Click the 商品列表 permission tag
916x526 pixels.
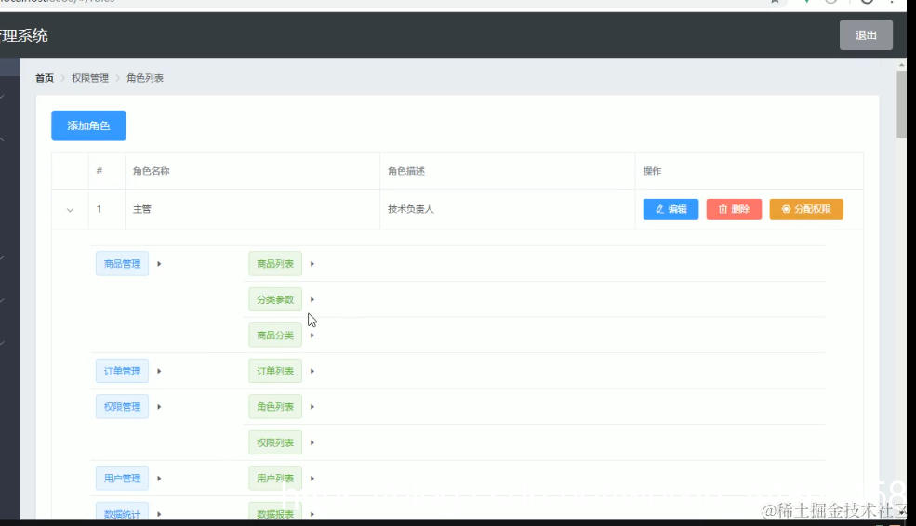[275, 264]
